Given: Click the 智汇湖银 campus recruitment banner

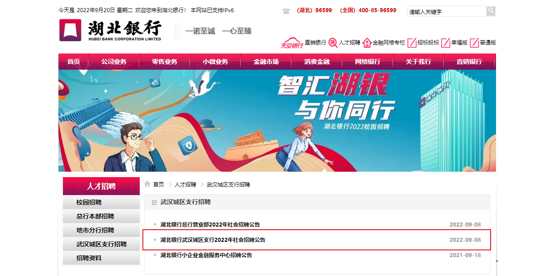Looking at the screenshot, I should pyautogui.click(x=277, y=120).
